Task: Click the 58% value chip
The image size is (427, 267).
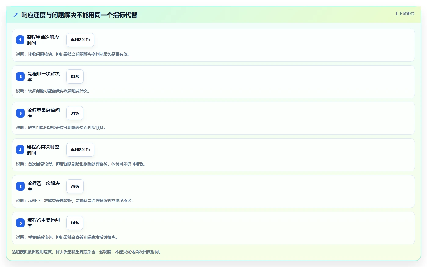Action: point(75,77)
